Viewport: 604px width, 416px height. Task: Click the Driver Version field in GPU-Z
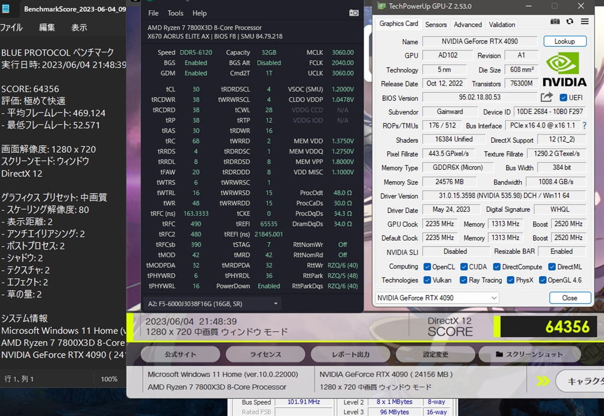pos(504,195)
